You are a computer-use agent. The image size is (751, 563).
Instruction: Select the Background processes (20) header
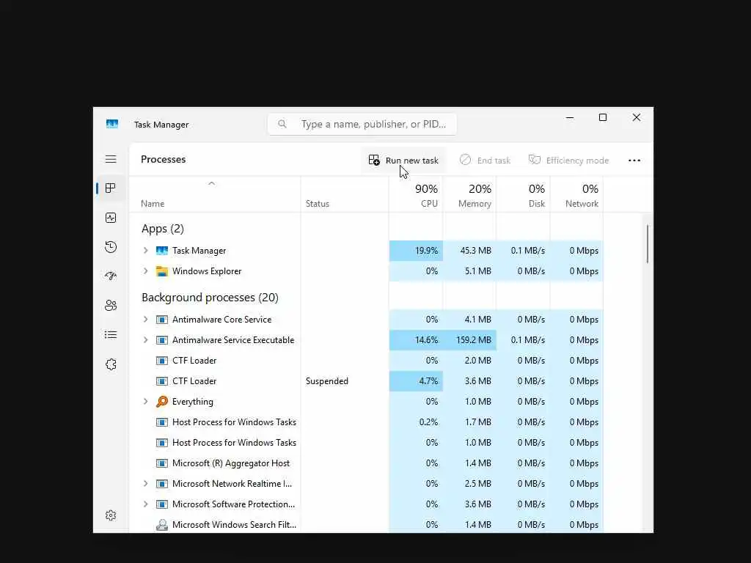pos(210,298)
